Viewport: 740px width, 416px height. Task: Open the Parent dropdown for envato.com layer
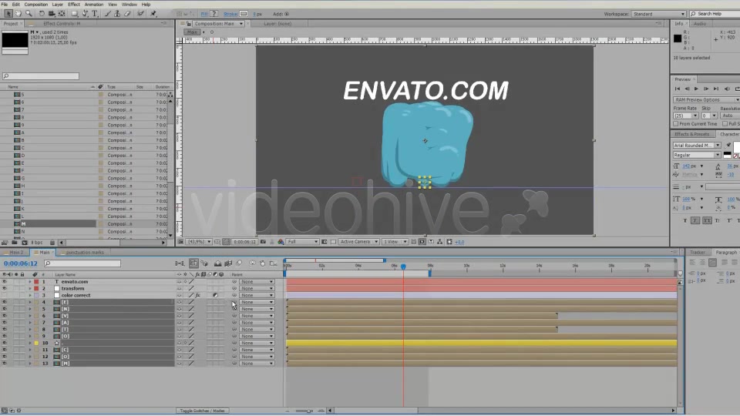(x=257, y=282)
